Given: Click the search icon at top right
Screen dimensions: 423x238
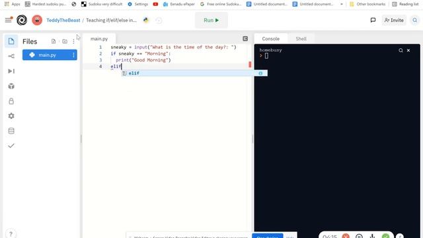Looking at the screenshot, I should 414,20.
